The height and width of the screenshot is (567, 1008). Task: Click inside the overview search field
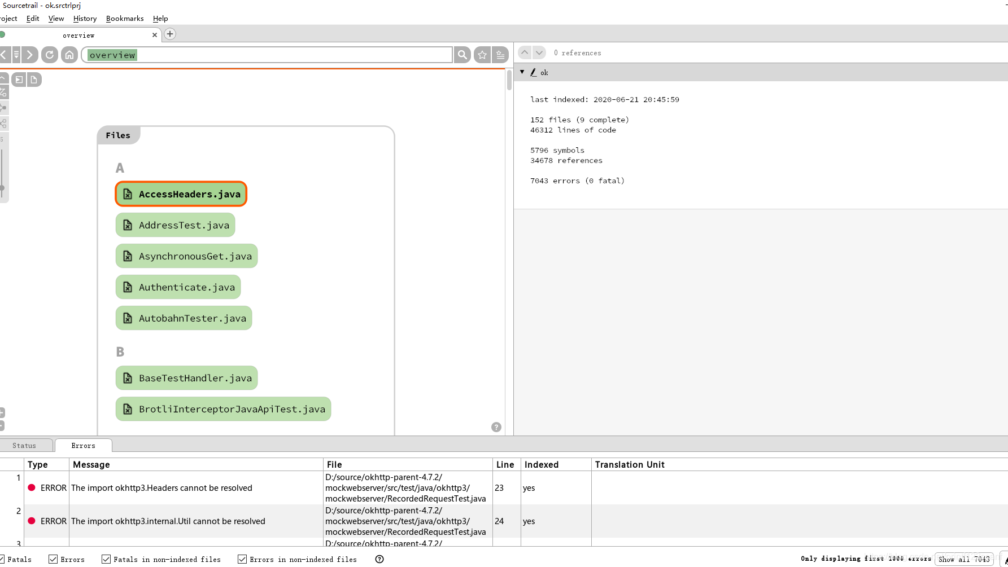(267, 55)
